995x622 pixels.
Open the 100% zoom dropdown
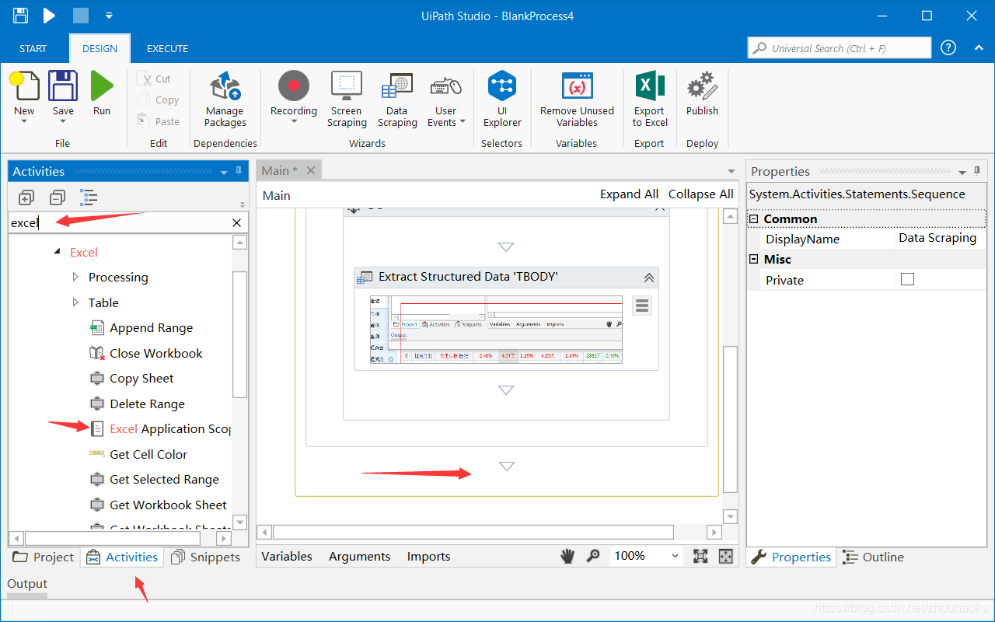pyautogui.click(x=675, y=556)
